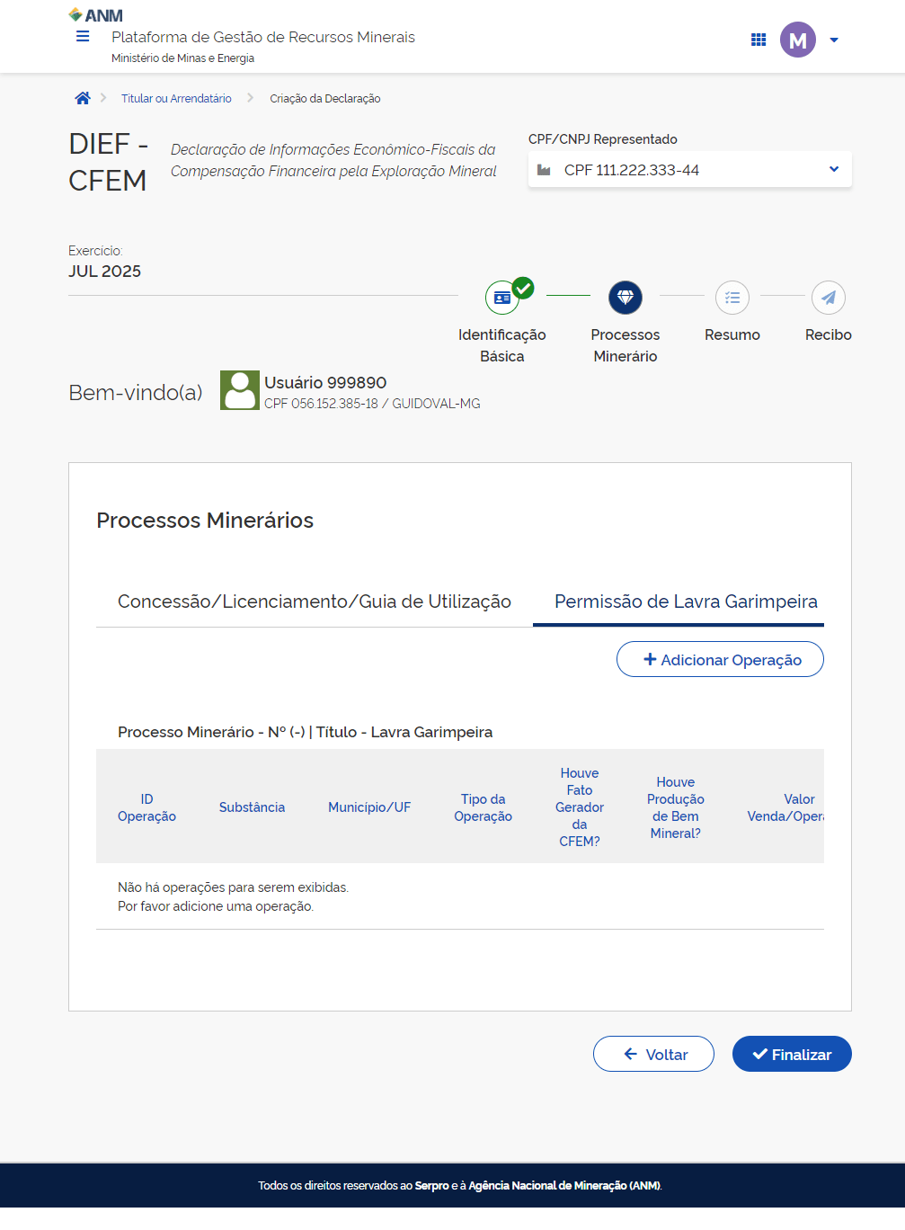Expand the user account dropdown arrow
905x1230 pixels.
click(834, 40)
